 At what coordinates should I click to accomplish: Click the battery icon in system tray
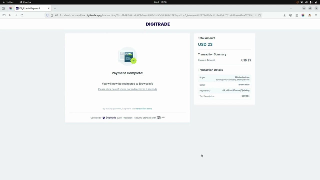point(316,2)
